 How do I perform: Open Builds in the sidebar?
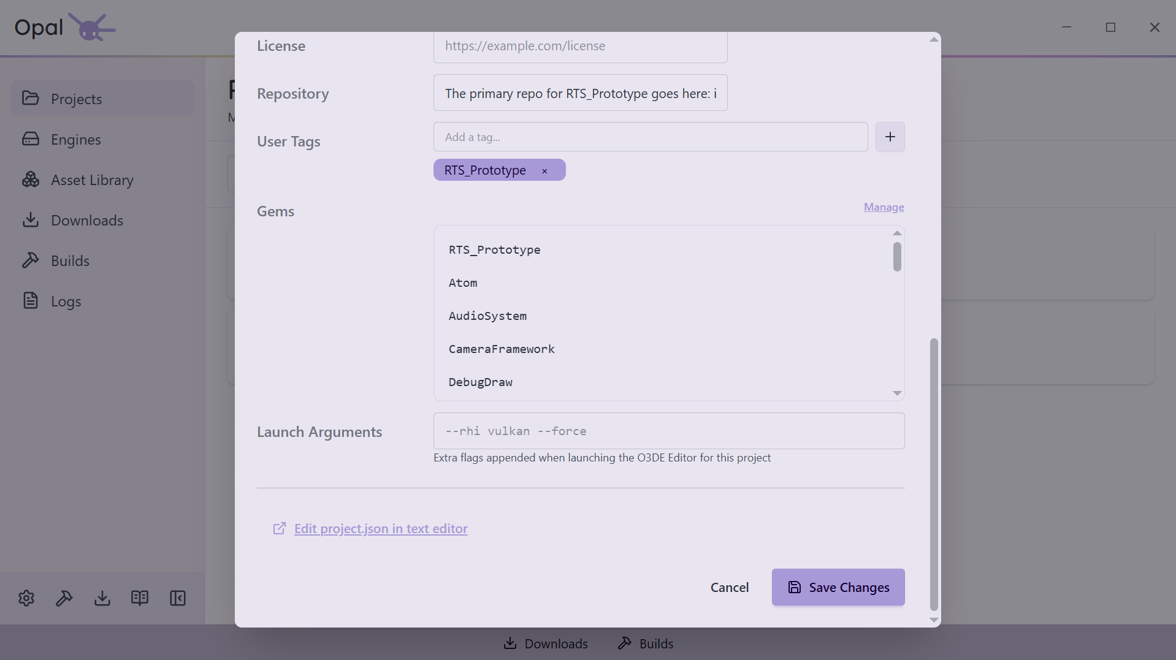pyautogui.click(x=102, y=260)
